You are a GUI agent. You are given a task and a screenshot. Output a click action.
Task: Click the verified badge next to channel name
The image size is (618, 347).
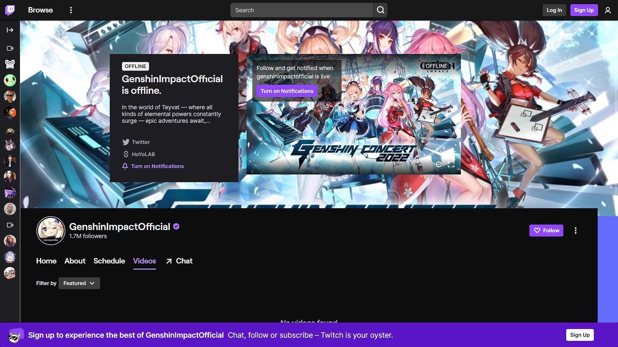click(176, 227)
